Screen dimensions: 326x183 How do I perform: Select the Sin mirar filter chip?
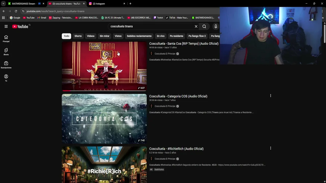(104, 36)
